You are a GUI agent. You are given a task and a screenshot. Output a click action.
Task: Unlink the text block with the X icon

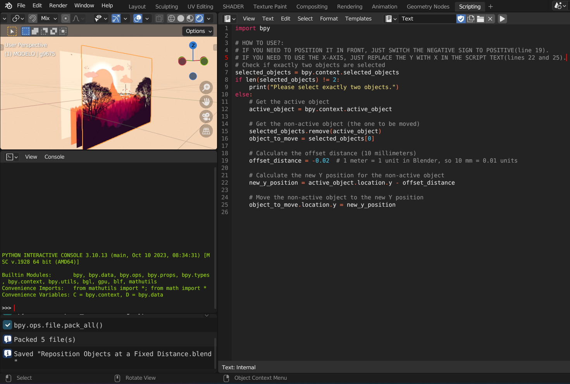click(x=490, y=18)
